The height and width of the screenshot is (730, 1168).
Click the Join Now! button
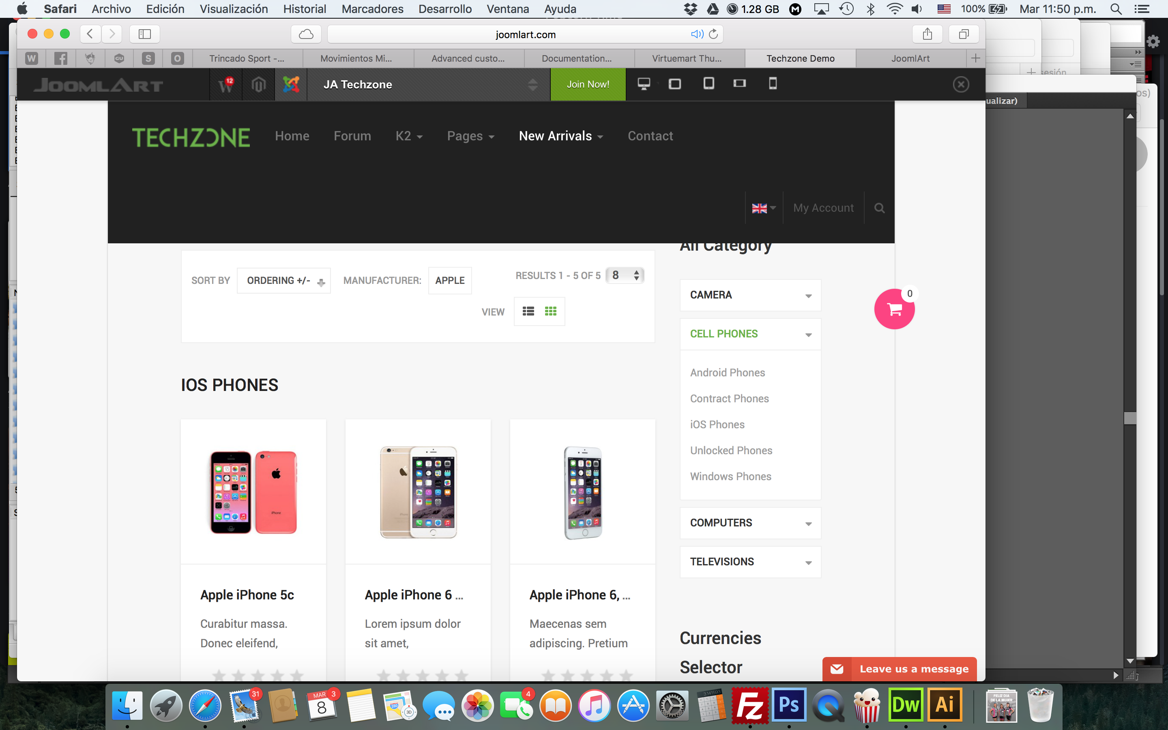(x=587, y=84)
